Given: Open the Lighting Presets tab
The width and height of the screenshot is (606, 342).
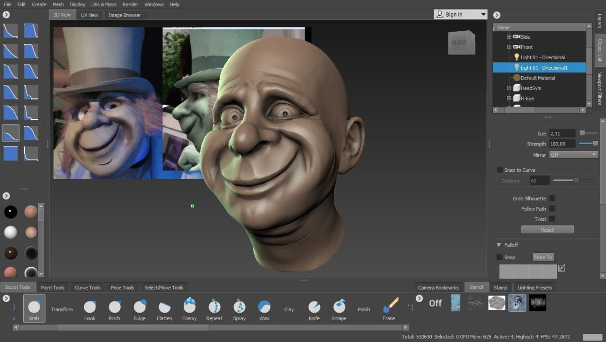Looking at the screenshot, I should (x=535, y=288).
